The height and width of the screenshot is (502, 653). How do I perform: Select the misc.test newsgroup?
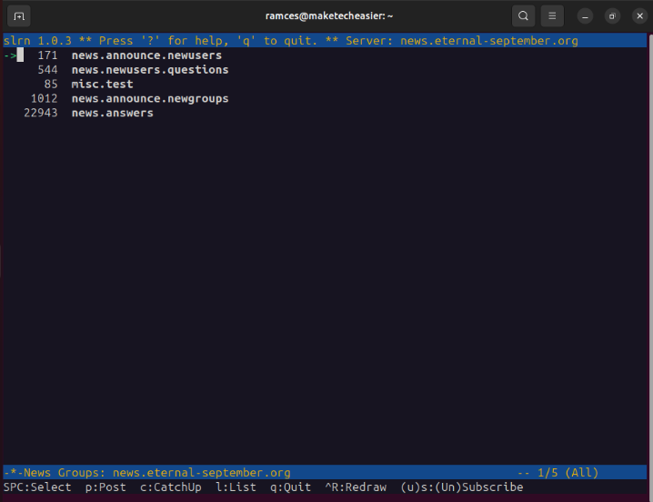pyautogui.click(x=102, y=85)
